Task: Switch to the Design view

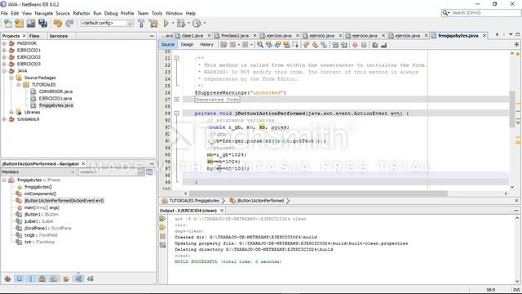Action: click(187, 44)
